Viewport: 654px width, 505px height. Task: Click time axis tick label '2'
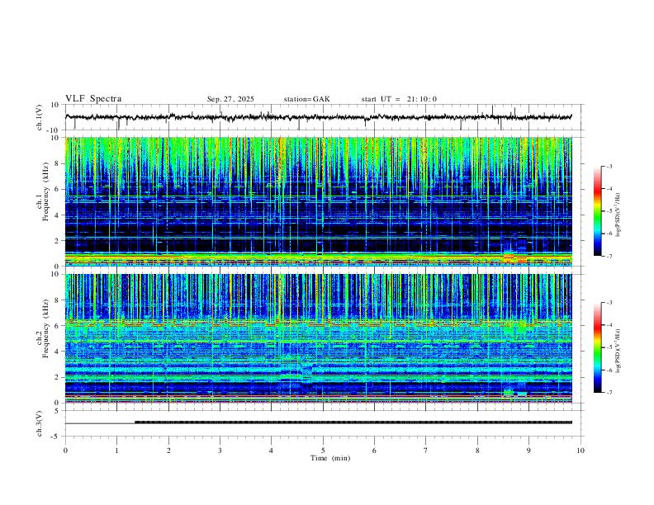tap(168, 451)
